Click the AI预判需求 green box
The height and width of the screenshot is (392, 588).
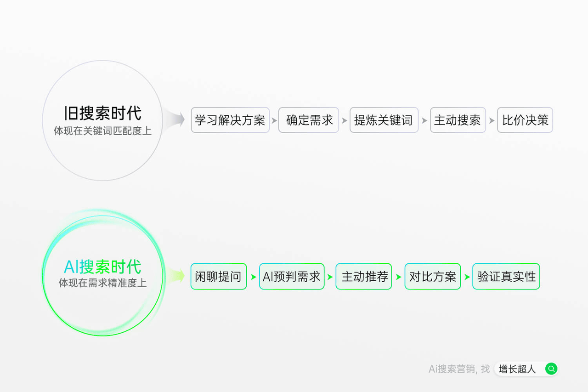[x=292, y=276]
